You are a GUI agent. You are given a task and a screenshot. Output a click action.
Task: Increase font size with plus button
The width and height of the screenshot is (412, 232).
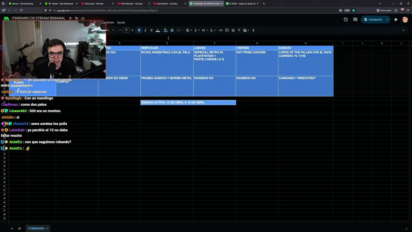pyautogui.click(x=132, y=30)
